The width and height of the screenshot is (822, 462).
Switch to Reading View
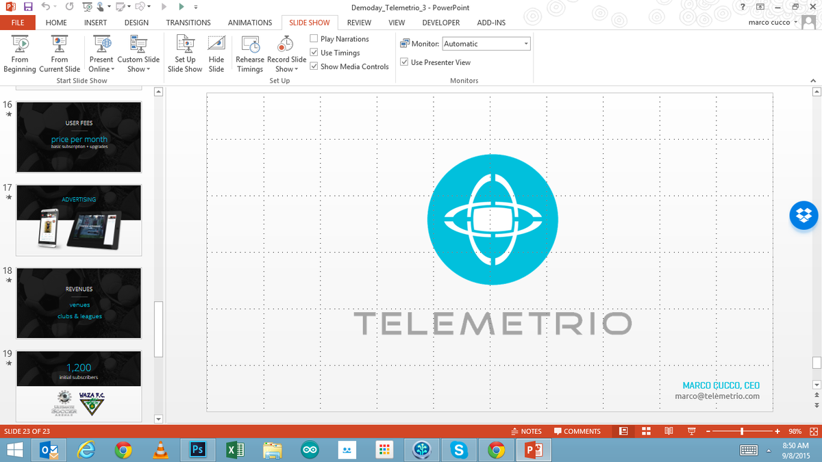coord(669,431)
